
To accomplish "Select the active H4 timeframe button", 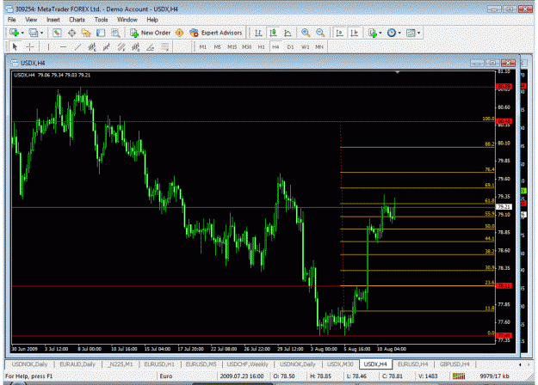I will point(275,47).
